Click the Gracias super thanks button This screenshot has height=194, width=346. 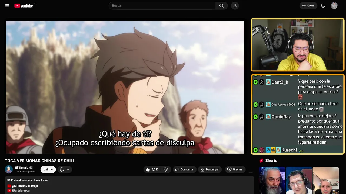tap(235, 169)
